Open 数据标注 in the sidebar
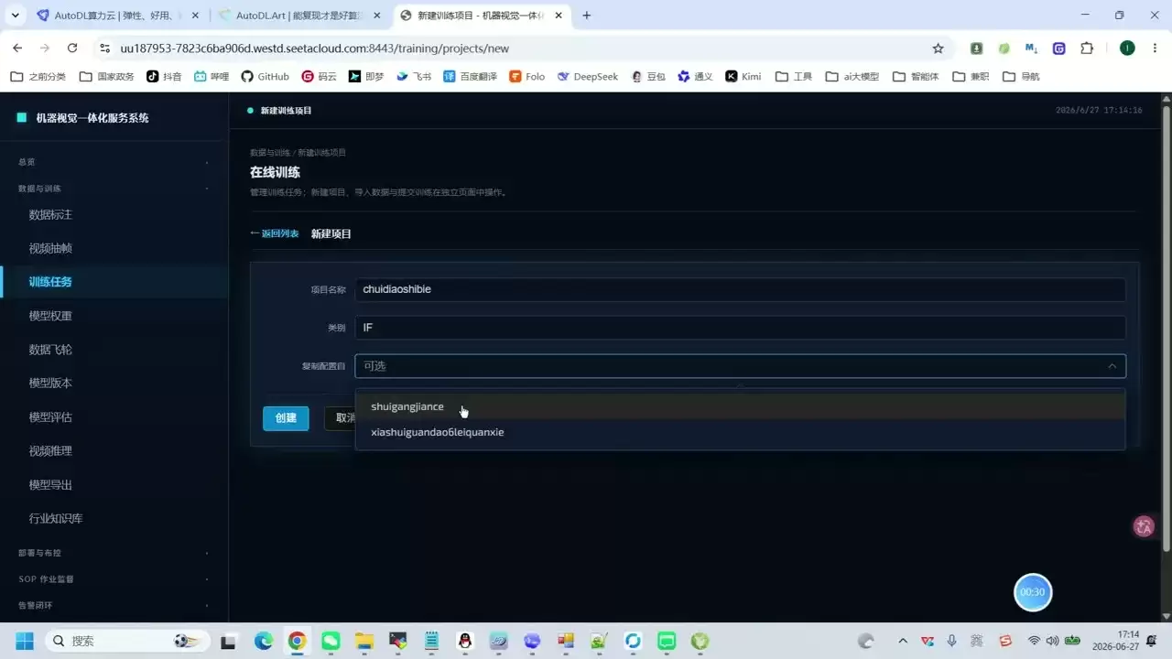Viewport: 1172px width, 659px height. tap(50, 215)
